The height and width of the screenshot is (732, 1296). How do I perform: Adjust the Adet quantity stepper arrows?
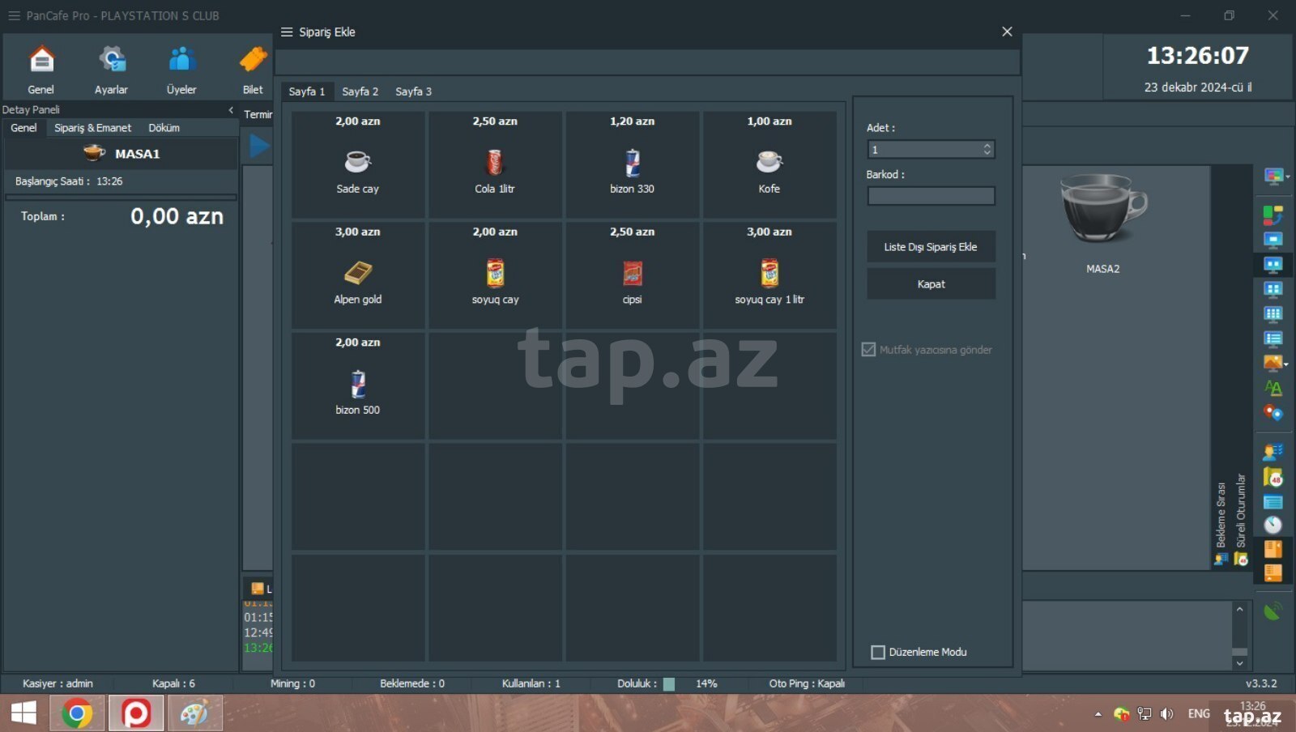[987, 149]
